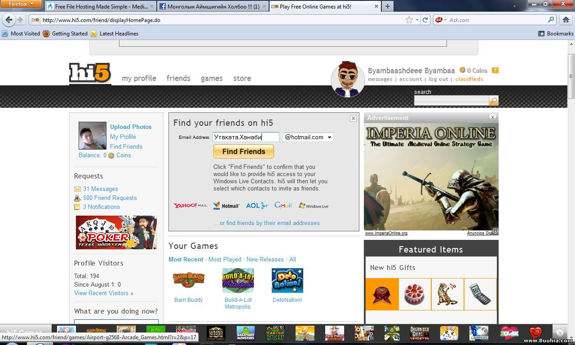Click or find friends by email addresses link

pos(267,223)
